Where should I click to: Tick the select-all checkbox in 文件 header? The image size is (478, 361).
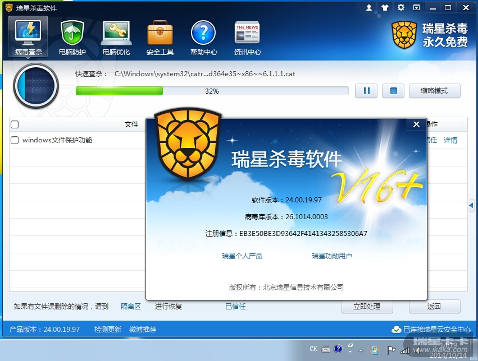coord(15,124)
